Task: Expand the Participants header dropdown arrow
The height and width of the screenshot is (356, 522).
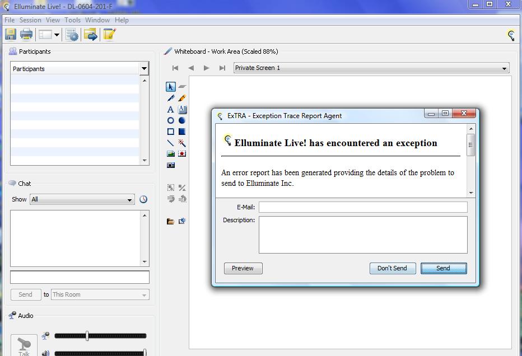Action: coord(144,69)
